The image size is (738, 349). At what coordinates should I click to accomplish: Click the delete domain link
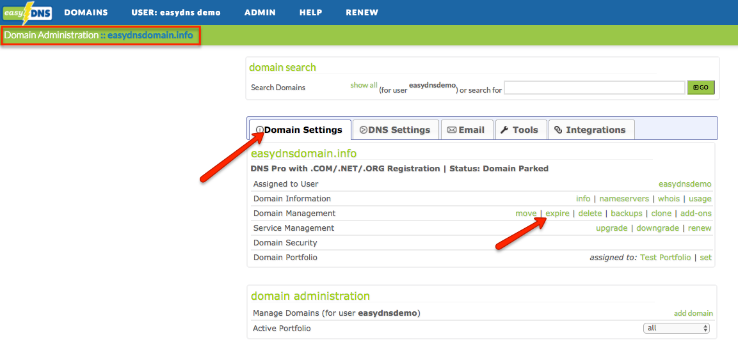pos(590,213)
